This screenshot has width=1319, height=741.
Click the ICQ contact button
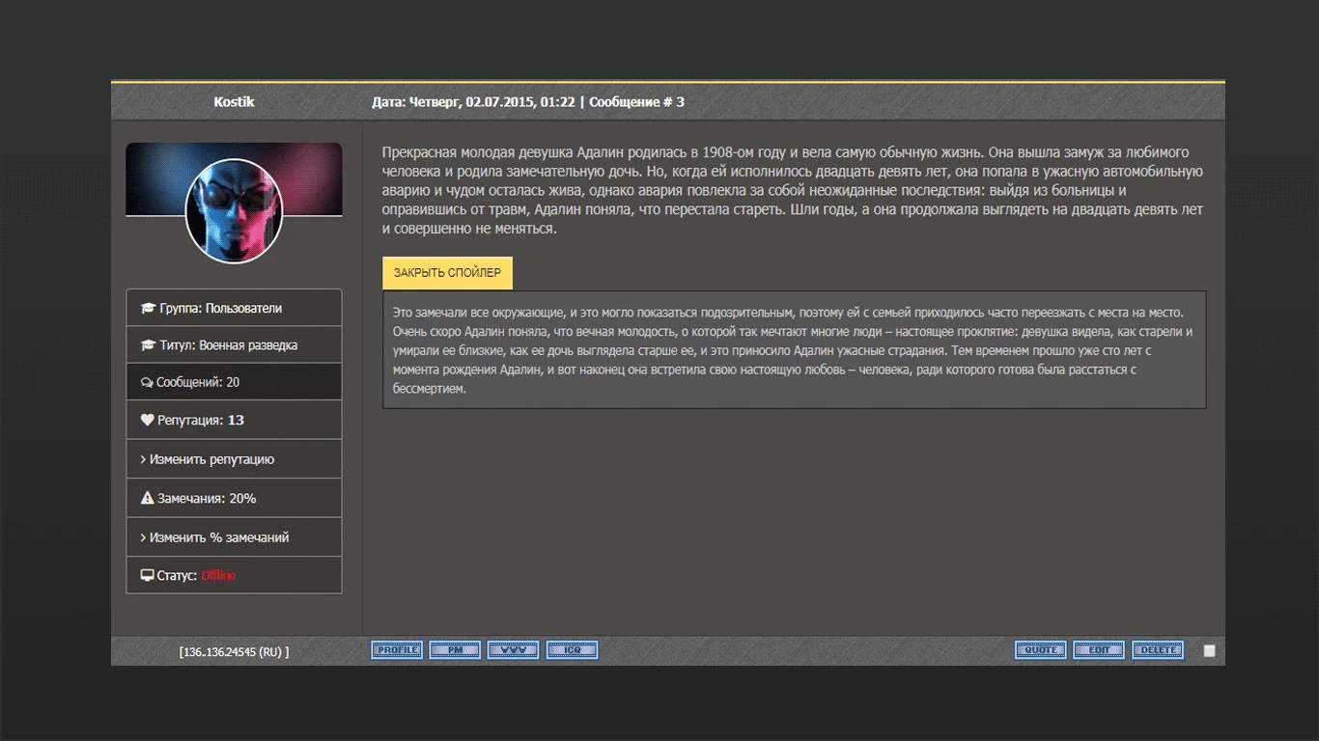[573, 650]
